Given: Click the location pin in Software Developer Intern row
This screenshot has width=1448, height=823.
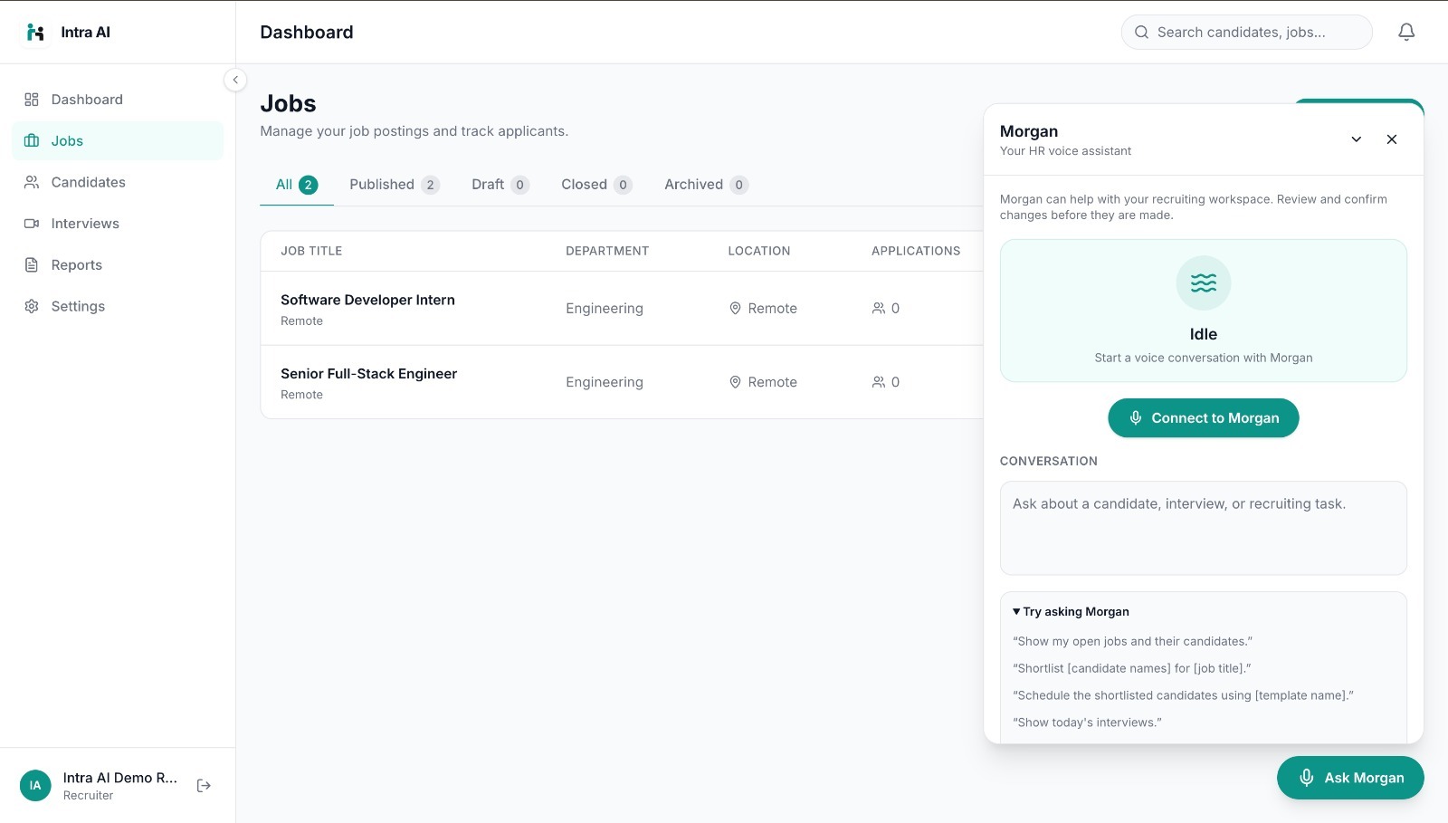Looking at the screenshot, I should point(736,309).
